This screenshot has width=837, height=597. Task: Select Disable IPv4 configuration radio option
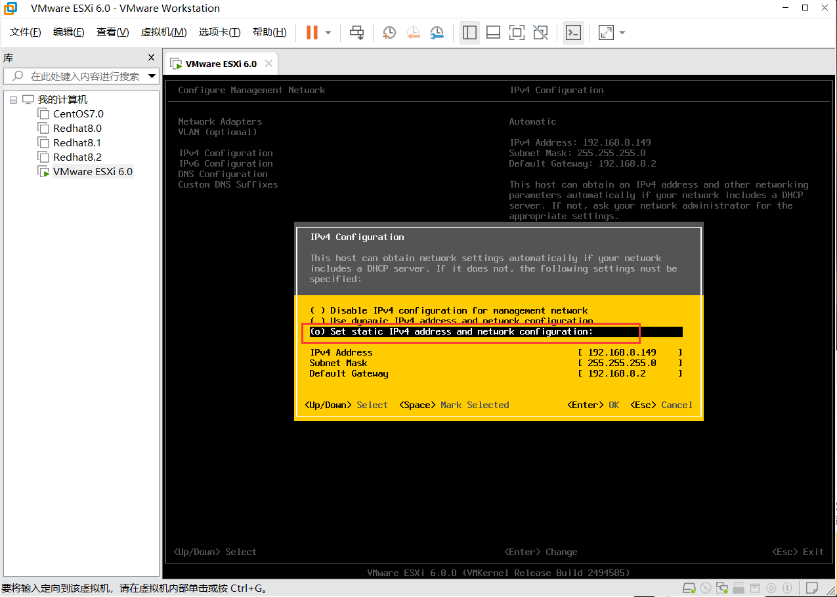[449, 310]
